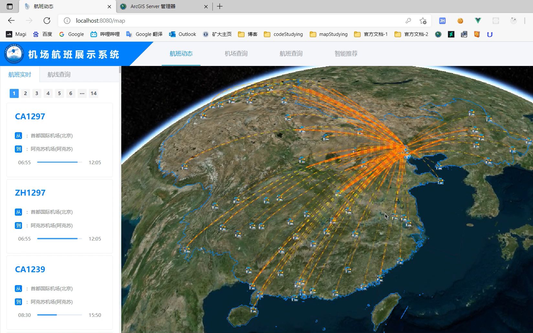The height and width of the screenshot is (333, 533).
Task: Reload the page with refresh icon
Action: (47, 21)
